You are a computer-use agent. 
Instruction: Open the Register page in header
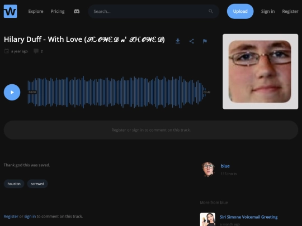290,11
